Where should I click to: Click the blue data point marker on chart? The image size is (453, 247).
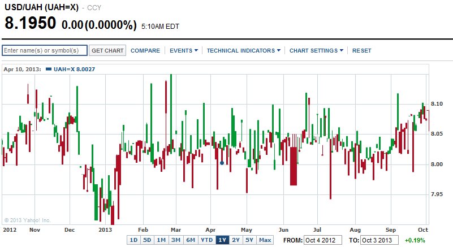click(222, 163)
